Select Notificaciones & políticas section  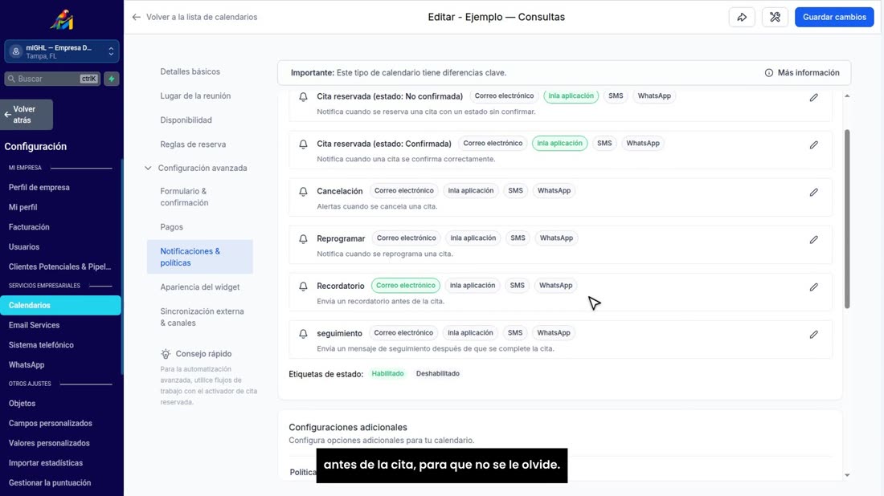(199, 257)
